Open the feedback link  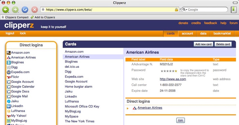click(210, 23)
